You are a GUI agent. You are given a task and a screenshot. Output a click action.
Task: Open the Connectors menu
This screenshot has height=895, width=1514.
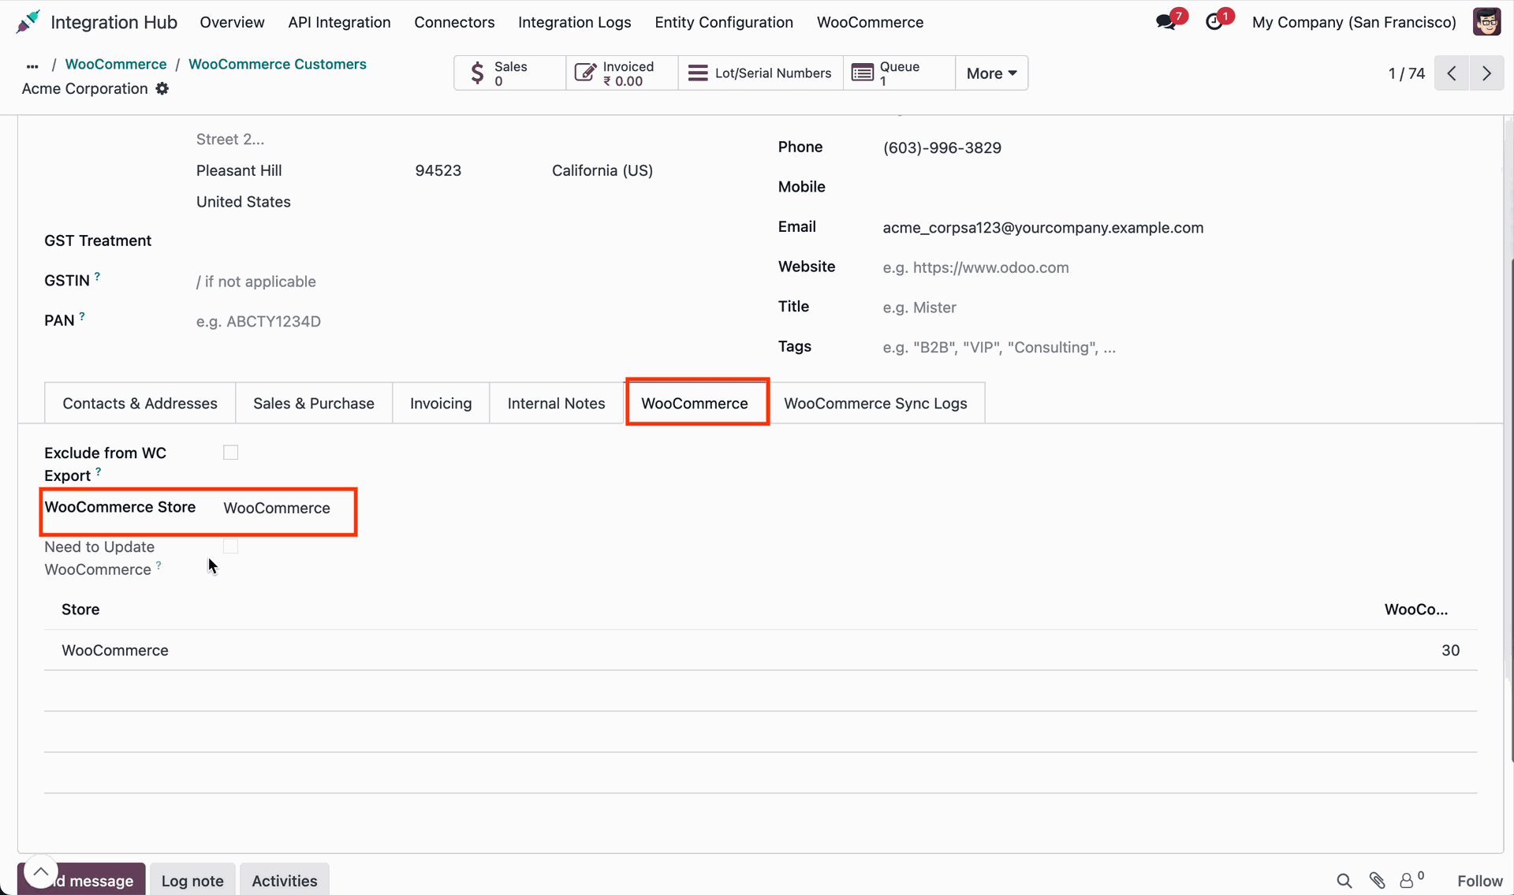tap(454, 22)
